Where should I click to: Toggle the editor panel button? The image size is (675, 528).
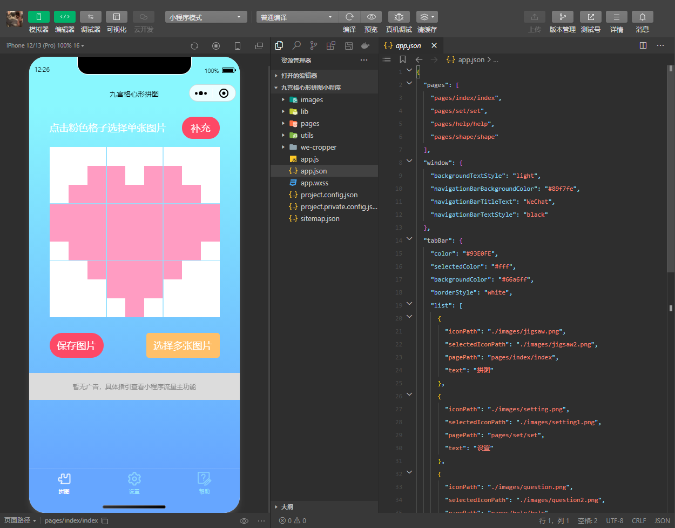tap(64, 17)
